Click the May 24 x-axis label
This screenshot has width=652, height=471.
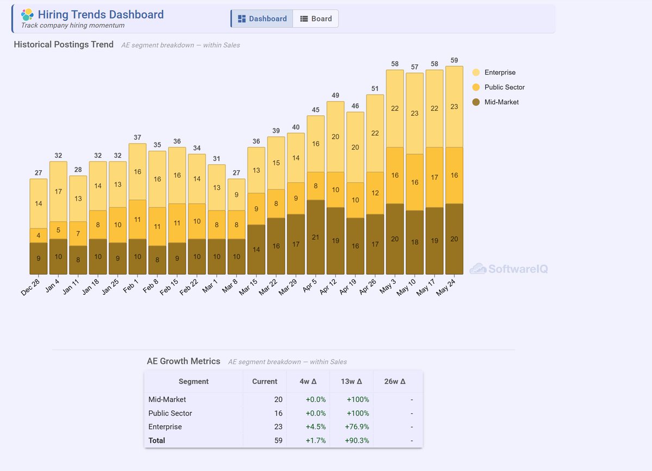click(x=446, y=287)
